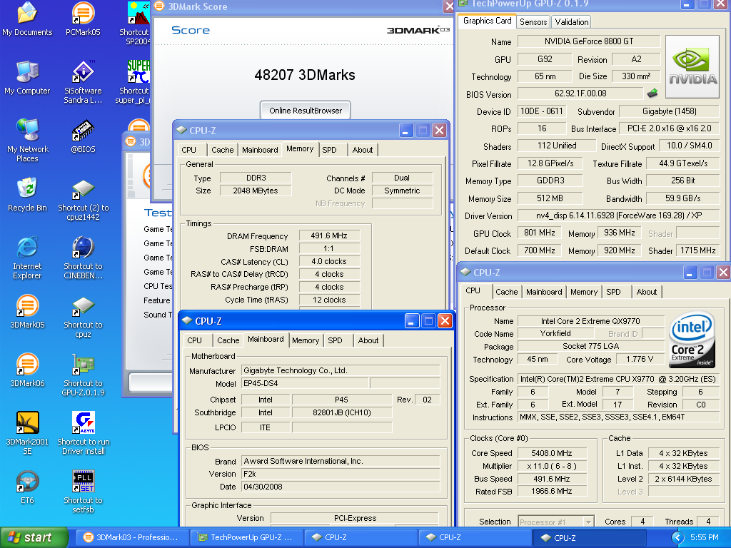In CPU-Z Mainboard window, open About tab
This screenshot has height=548, width=731.
tap(368, 340)
